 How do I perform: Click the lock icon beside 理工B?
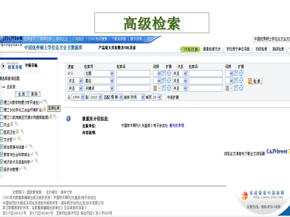(x=44, y=109)
